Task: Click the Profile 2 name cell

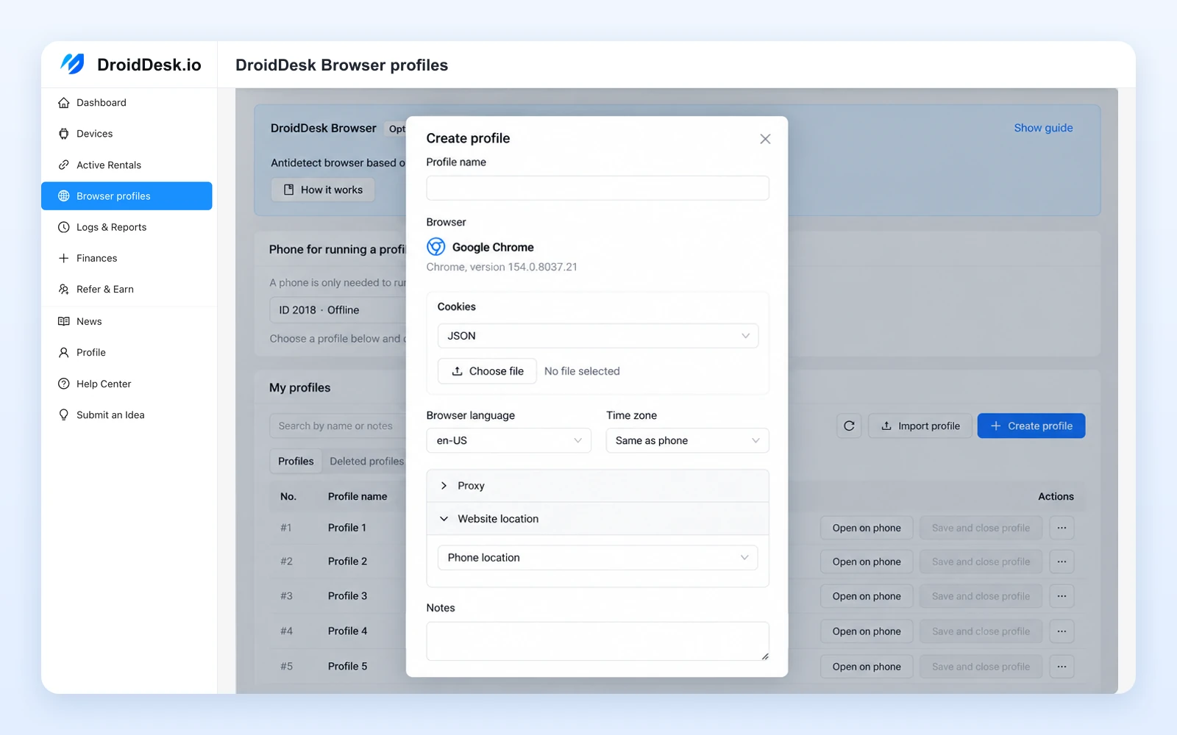Action: pos(347,561)
